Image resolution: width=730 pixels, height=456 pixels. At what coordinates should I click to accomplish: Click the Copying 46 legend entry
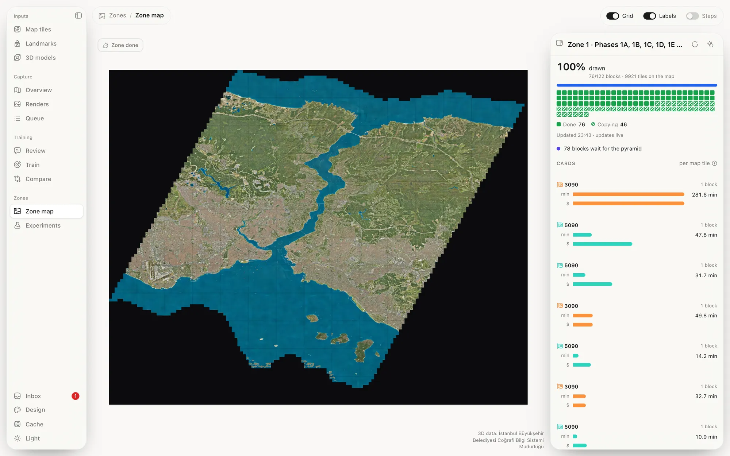pos(609,125)
